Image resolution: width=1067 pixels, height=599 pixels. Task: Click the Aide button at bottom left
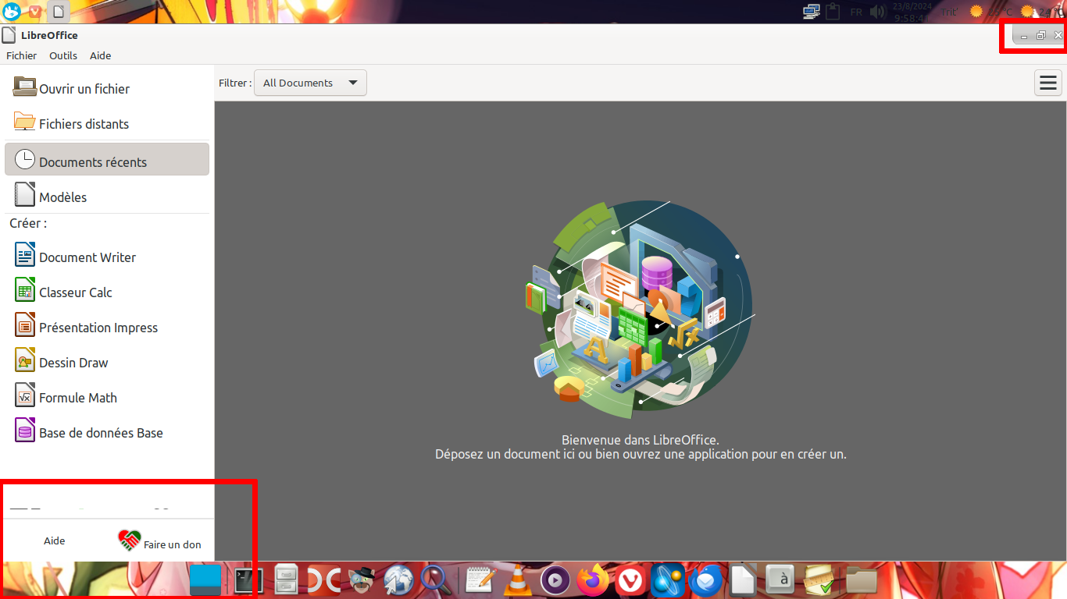tap(54, 541)
